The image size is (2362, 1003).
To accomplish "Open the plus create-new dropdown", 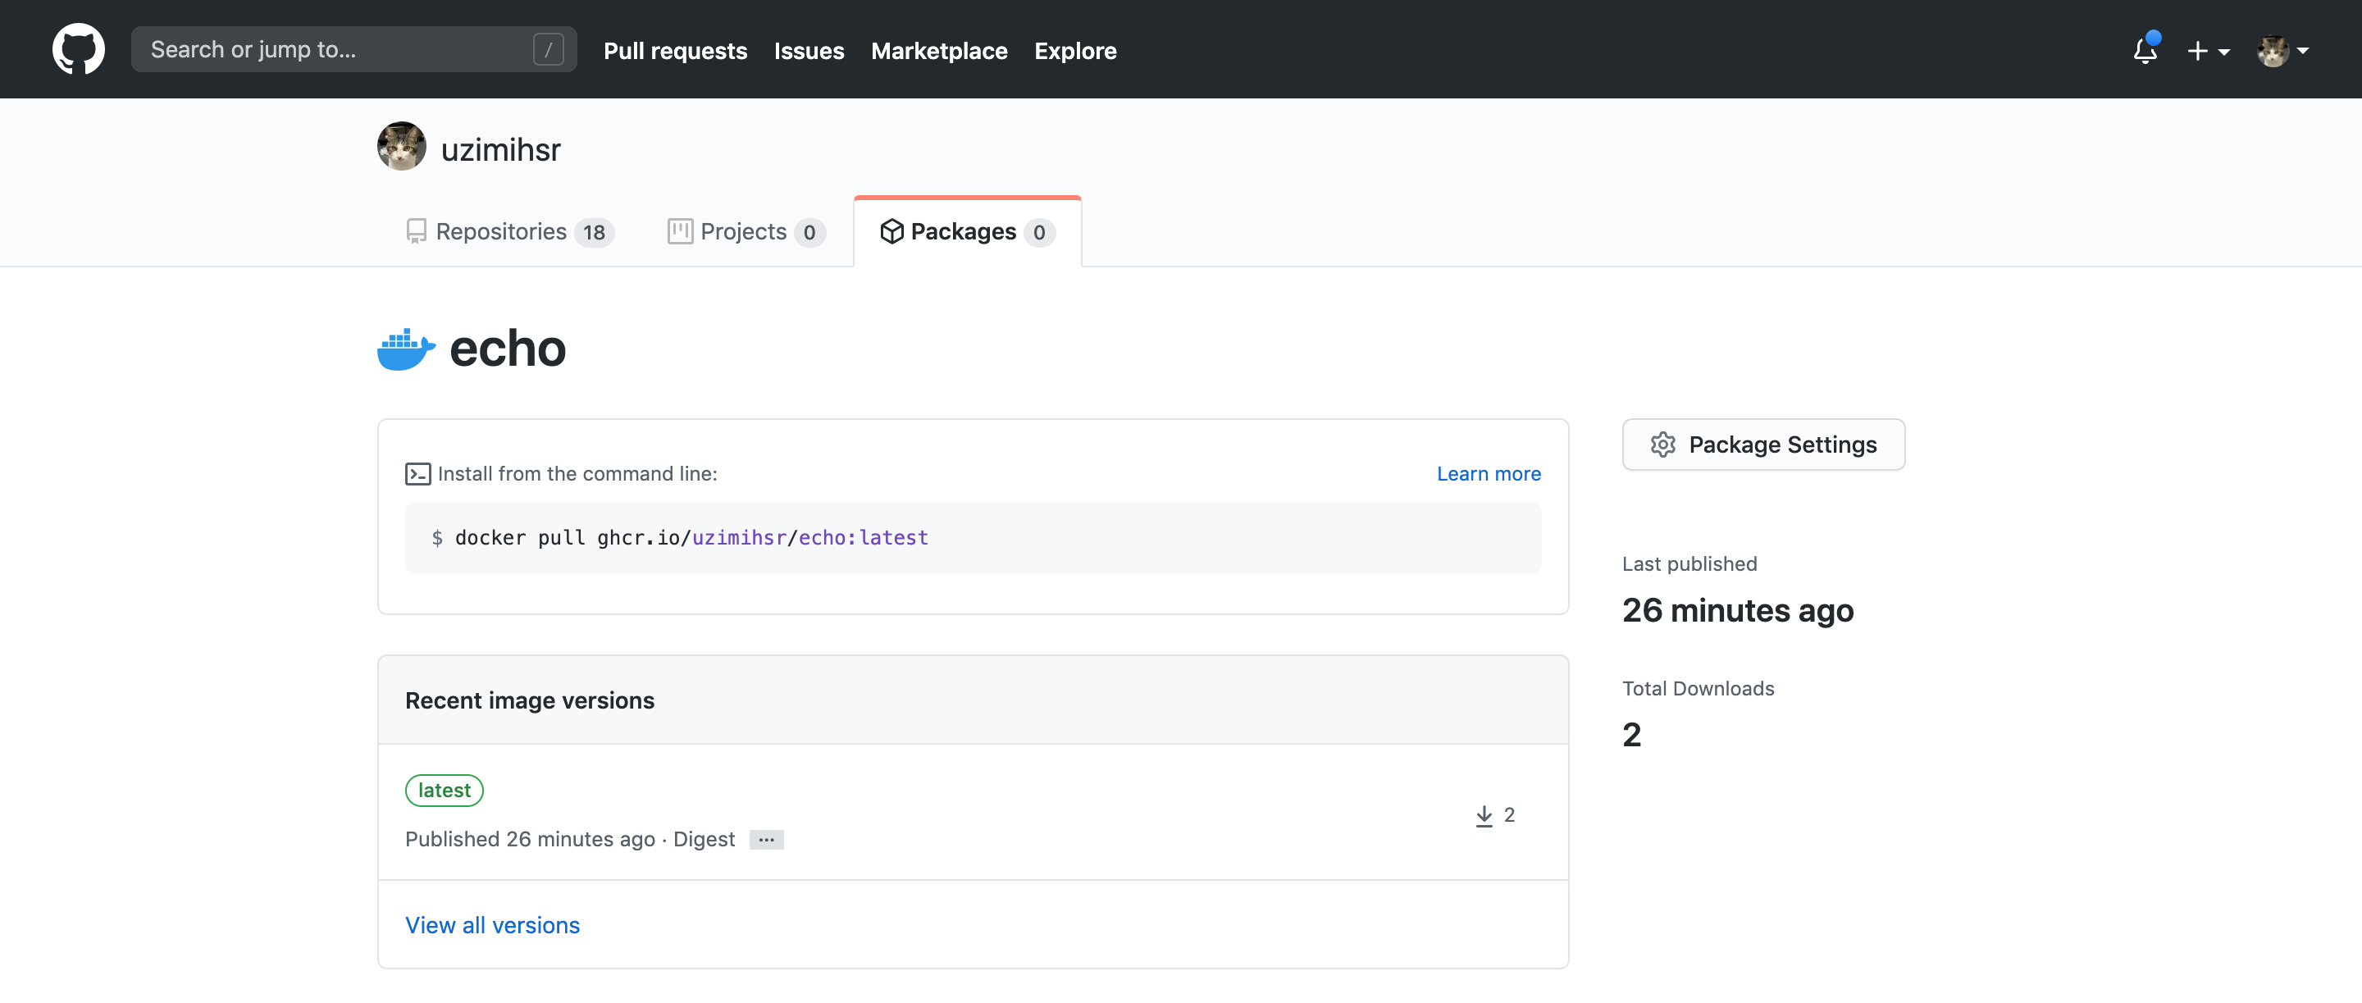I will 2208,50.
